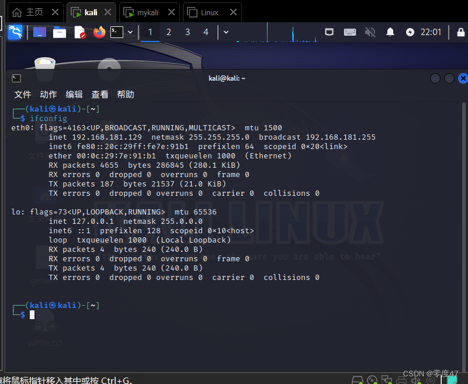This screenshot has width=468, height=384.
Task: Minimize the kali@kali terminal window
Action: [435, 78]
